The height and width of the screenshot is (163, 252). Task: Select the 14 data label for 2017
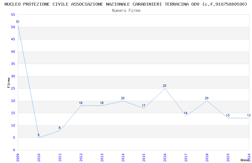(186, 113)
